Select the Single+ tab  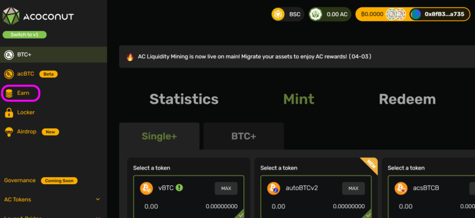pyautogui.click(x=159, y=136)
